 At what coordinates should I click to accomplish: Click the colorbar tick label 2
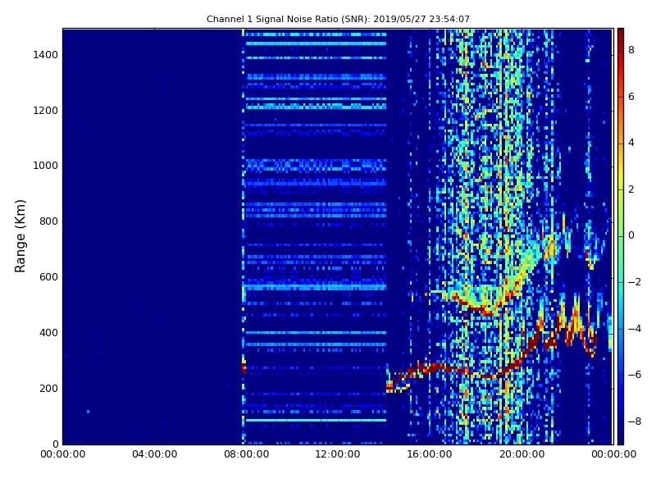click(631, 189)
